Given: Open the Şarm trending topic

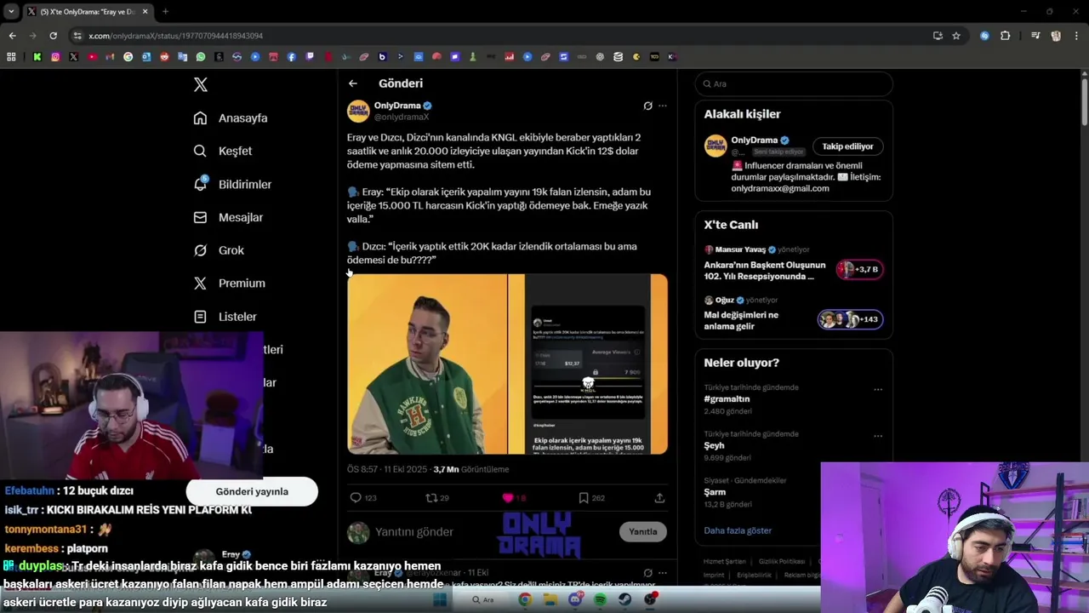Looking at the screenshot, I should coord(715,492).
